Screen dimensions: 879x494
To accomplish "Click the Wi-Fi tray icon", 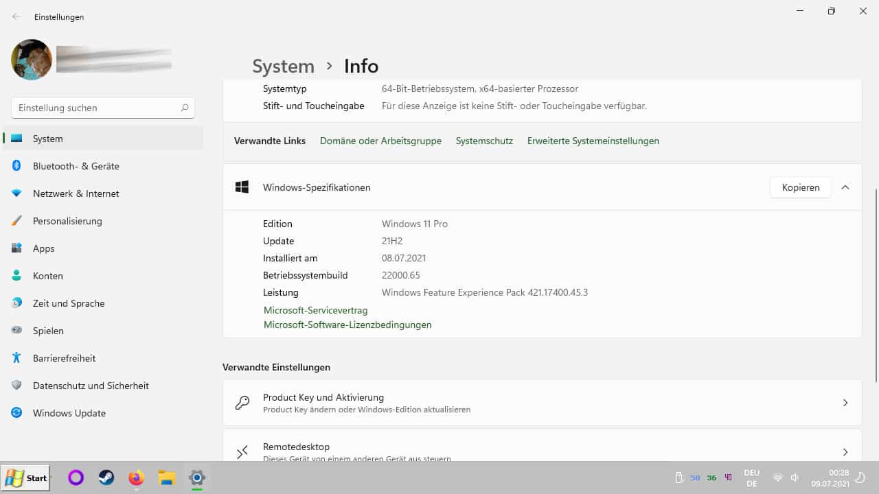I will tap(778, 478).
